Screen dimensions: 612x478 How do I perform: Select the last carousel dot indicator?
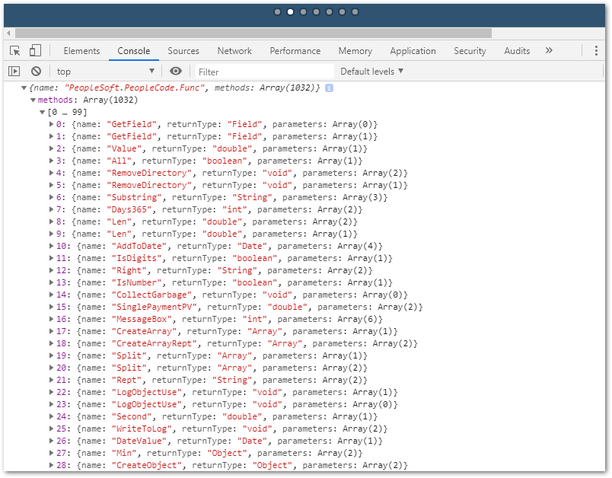tap(355, 11)
